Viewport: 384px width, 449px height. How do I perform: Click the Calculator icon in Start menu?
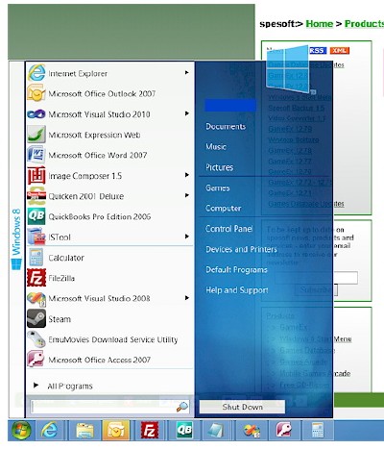36,258
